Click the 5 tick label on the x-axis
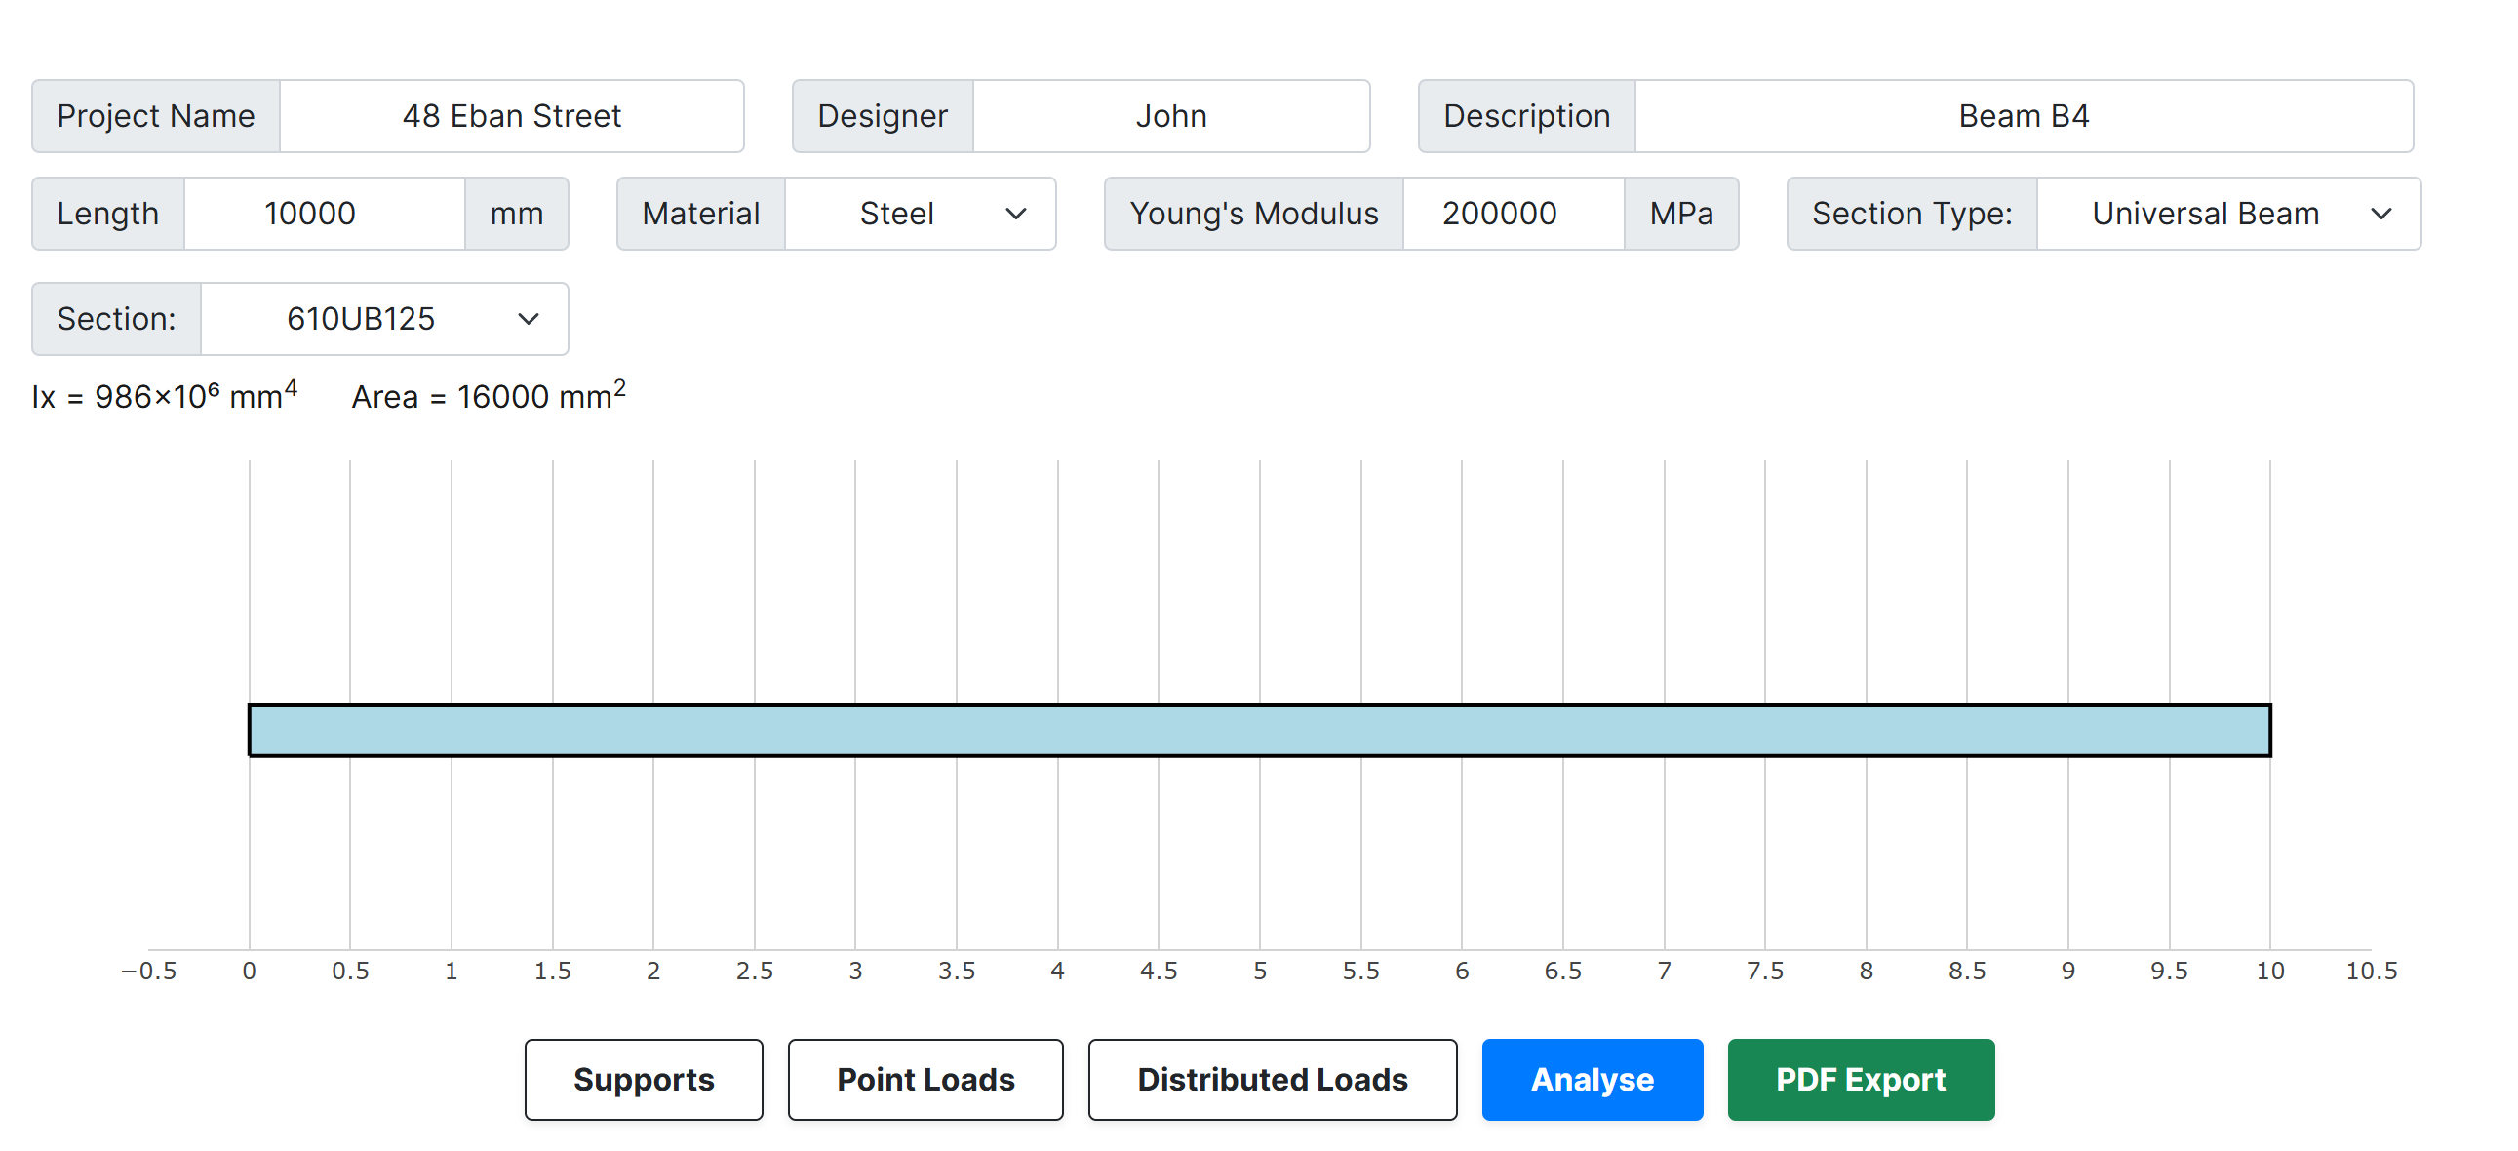Viewport: 2518px width, 1151px height. tap(1259, 971)
